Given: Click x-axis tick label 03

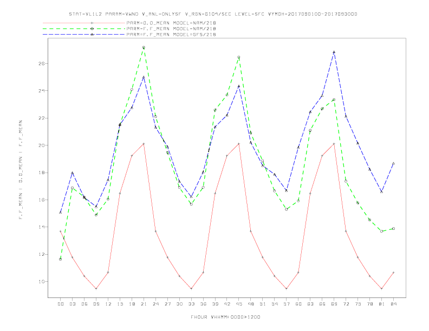Looking at the screenshot, I should [x=72, y=304].
